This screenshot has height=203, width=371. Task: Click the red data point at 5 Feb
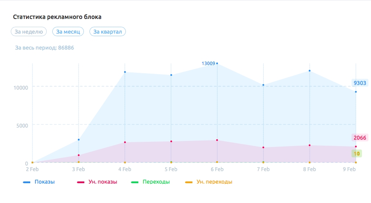click(x=171, y=141)
